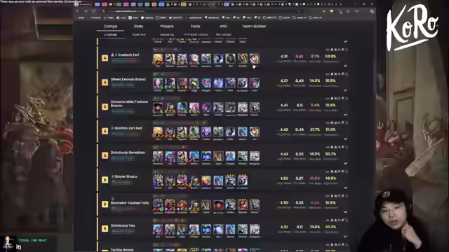The width and height of the screenshot is (449, 252).
Task: Open the Divinicorp Renekton comp link
Action: (128, 153)
